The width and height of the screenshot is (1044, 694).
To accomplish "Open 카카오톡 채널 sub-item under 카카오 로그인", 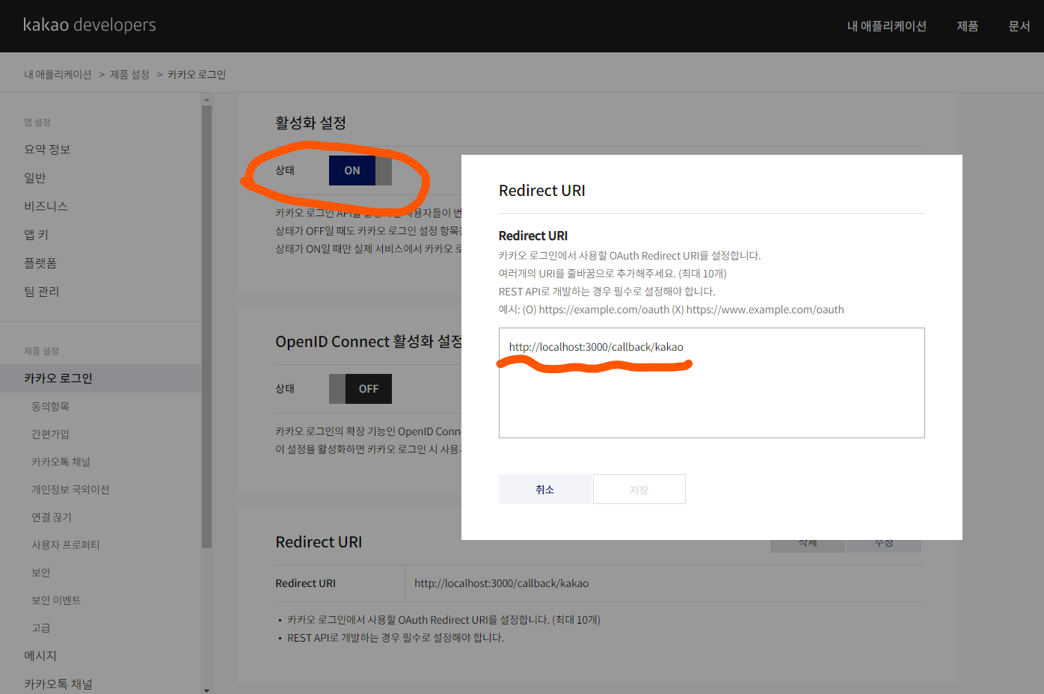I will pos(61,462).
